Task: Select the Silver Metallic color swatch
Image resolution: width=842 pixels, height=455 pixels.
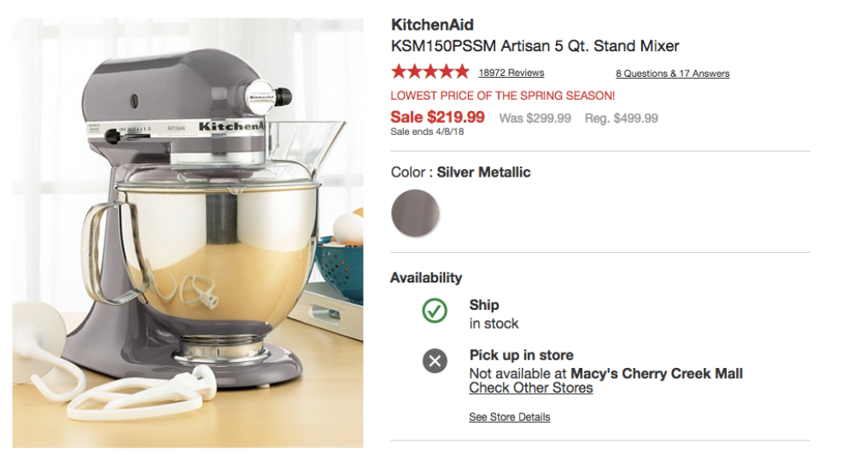Action: point(415,213)
